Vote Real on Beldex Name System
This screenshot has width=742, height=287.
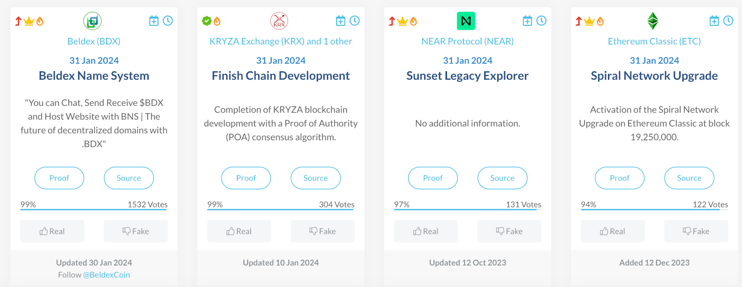(52, 231)
